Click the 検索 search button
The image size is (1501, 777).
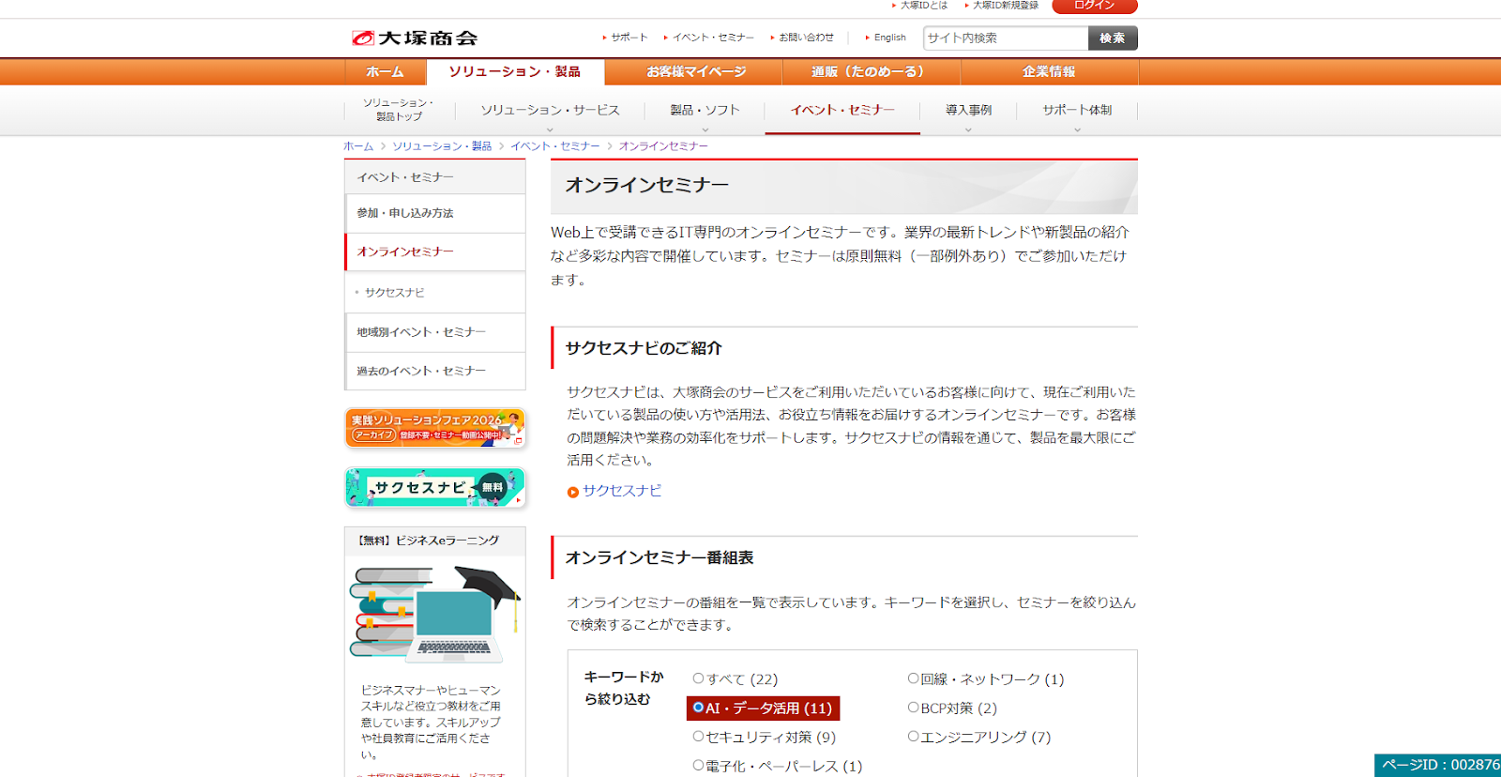(1113, 38)
